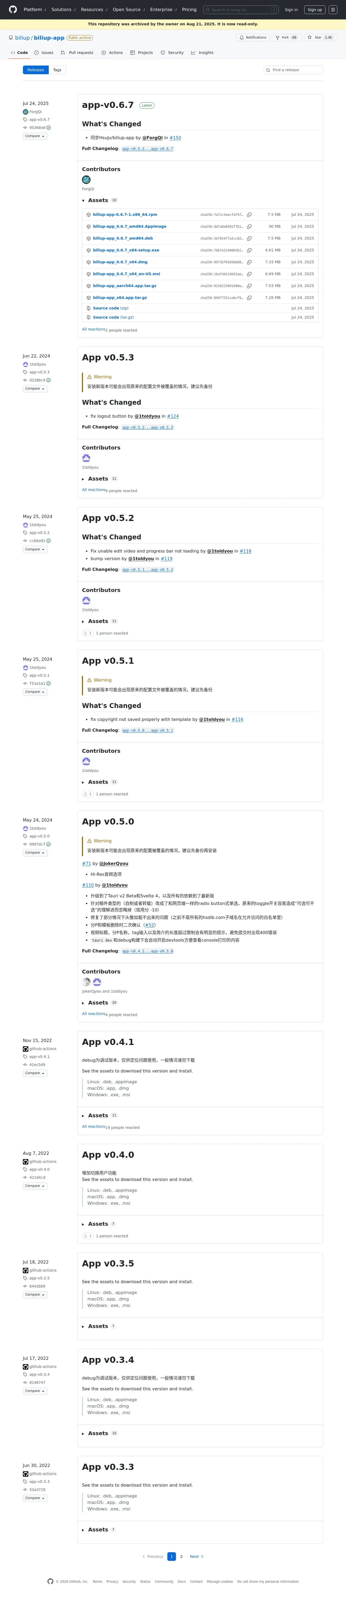Open Compare dropdown for app-v0.5.3
Screen dimensions: 346x1597
point(35,389)
